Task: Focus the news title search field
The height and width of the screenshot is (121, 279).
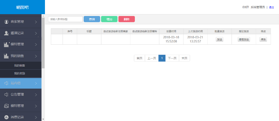Action: tap(65, 19)
